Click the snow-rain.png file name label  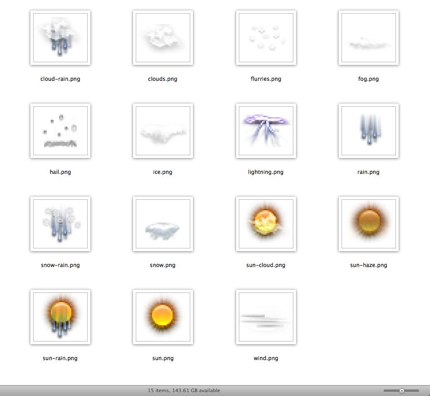point(60,265)
